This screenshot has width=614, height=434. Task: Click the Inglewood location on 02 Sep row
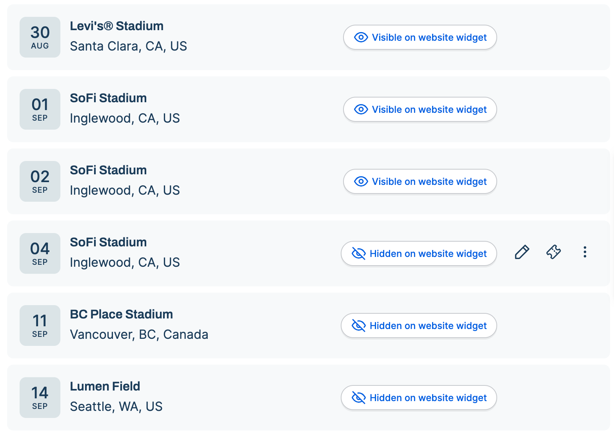(x=125, y=190)
